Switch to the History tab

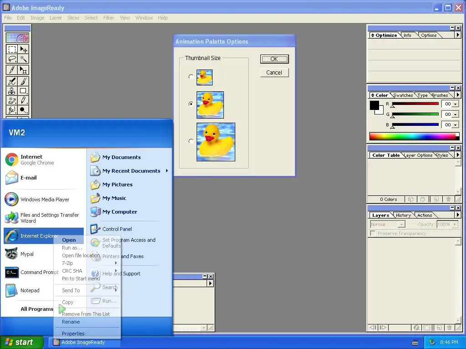point(403,215)
